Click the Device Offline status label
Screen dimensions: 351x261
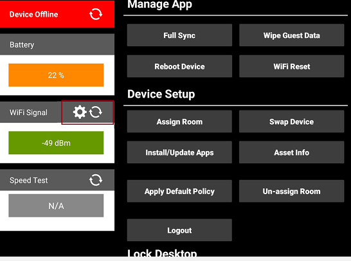click(x=34, y=14)
